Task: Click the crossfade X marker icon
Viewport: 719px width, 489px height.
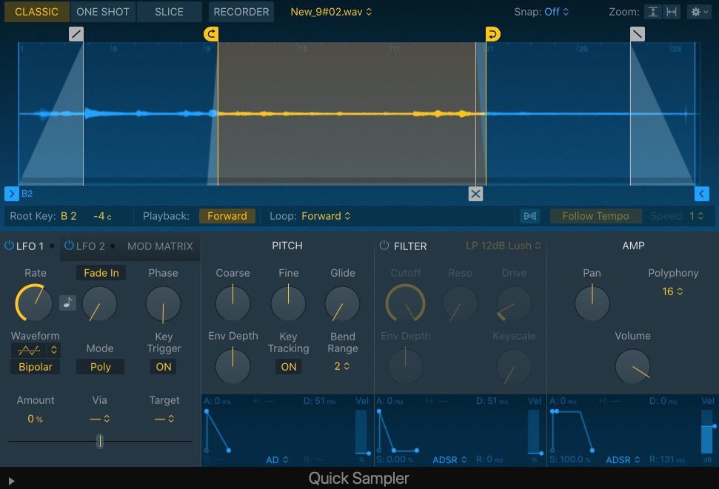Action: (475, 194)
